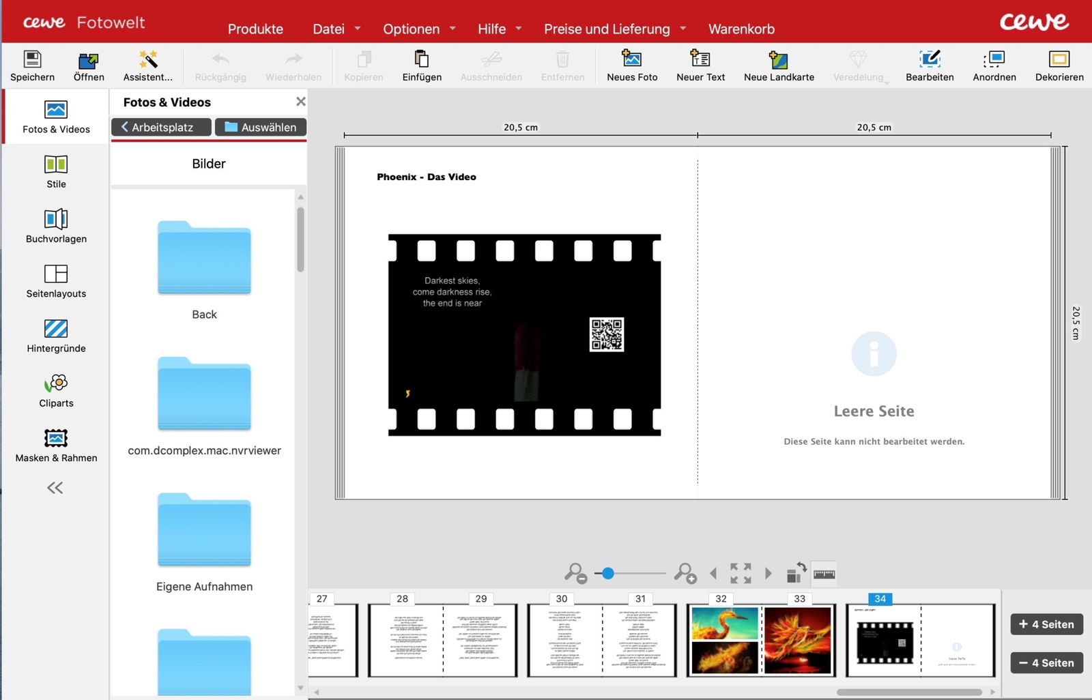Show the Cliparts sidebar panel

click(x=56, y=390)
